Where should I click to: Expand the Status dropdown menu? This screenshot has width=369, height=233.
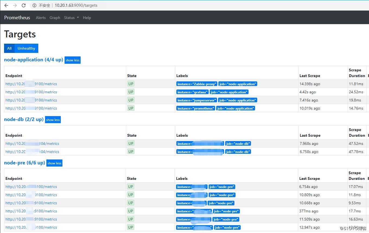[71, 18]
